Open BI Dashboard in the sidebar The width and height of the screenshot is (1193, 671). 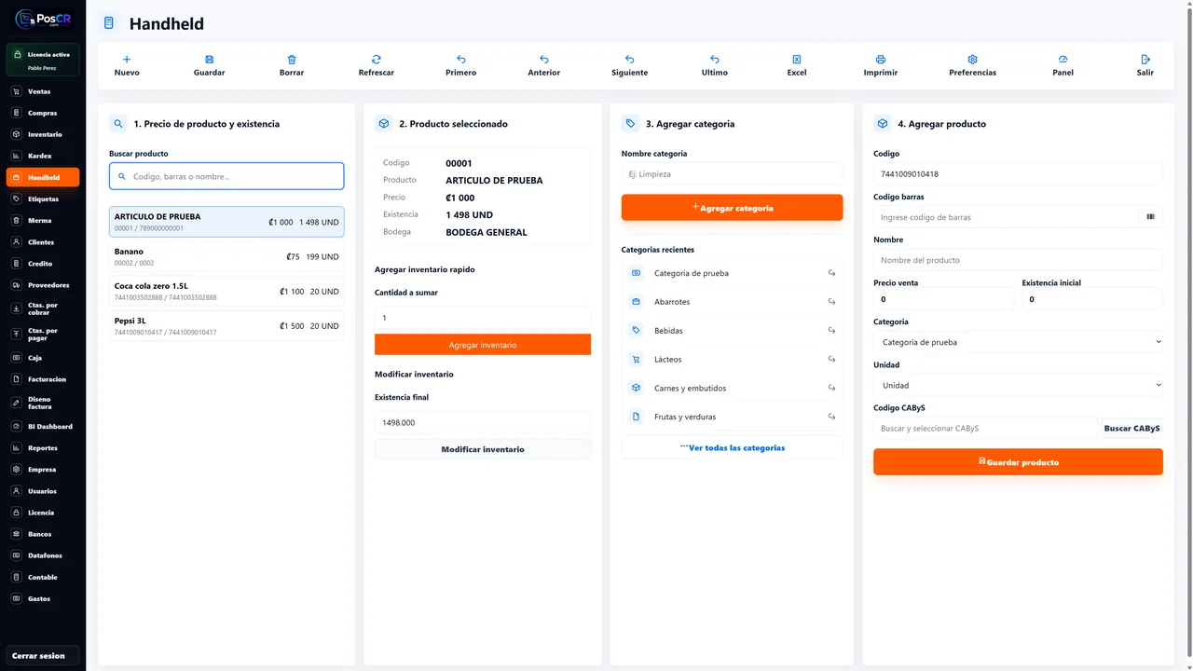[x=43, y=426]
